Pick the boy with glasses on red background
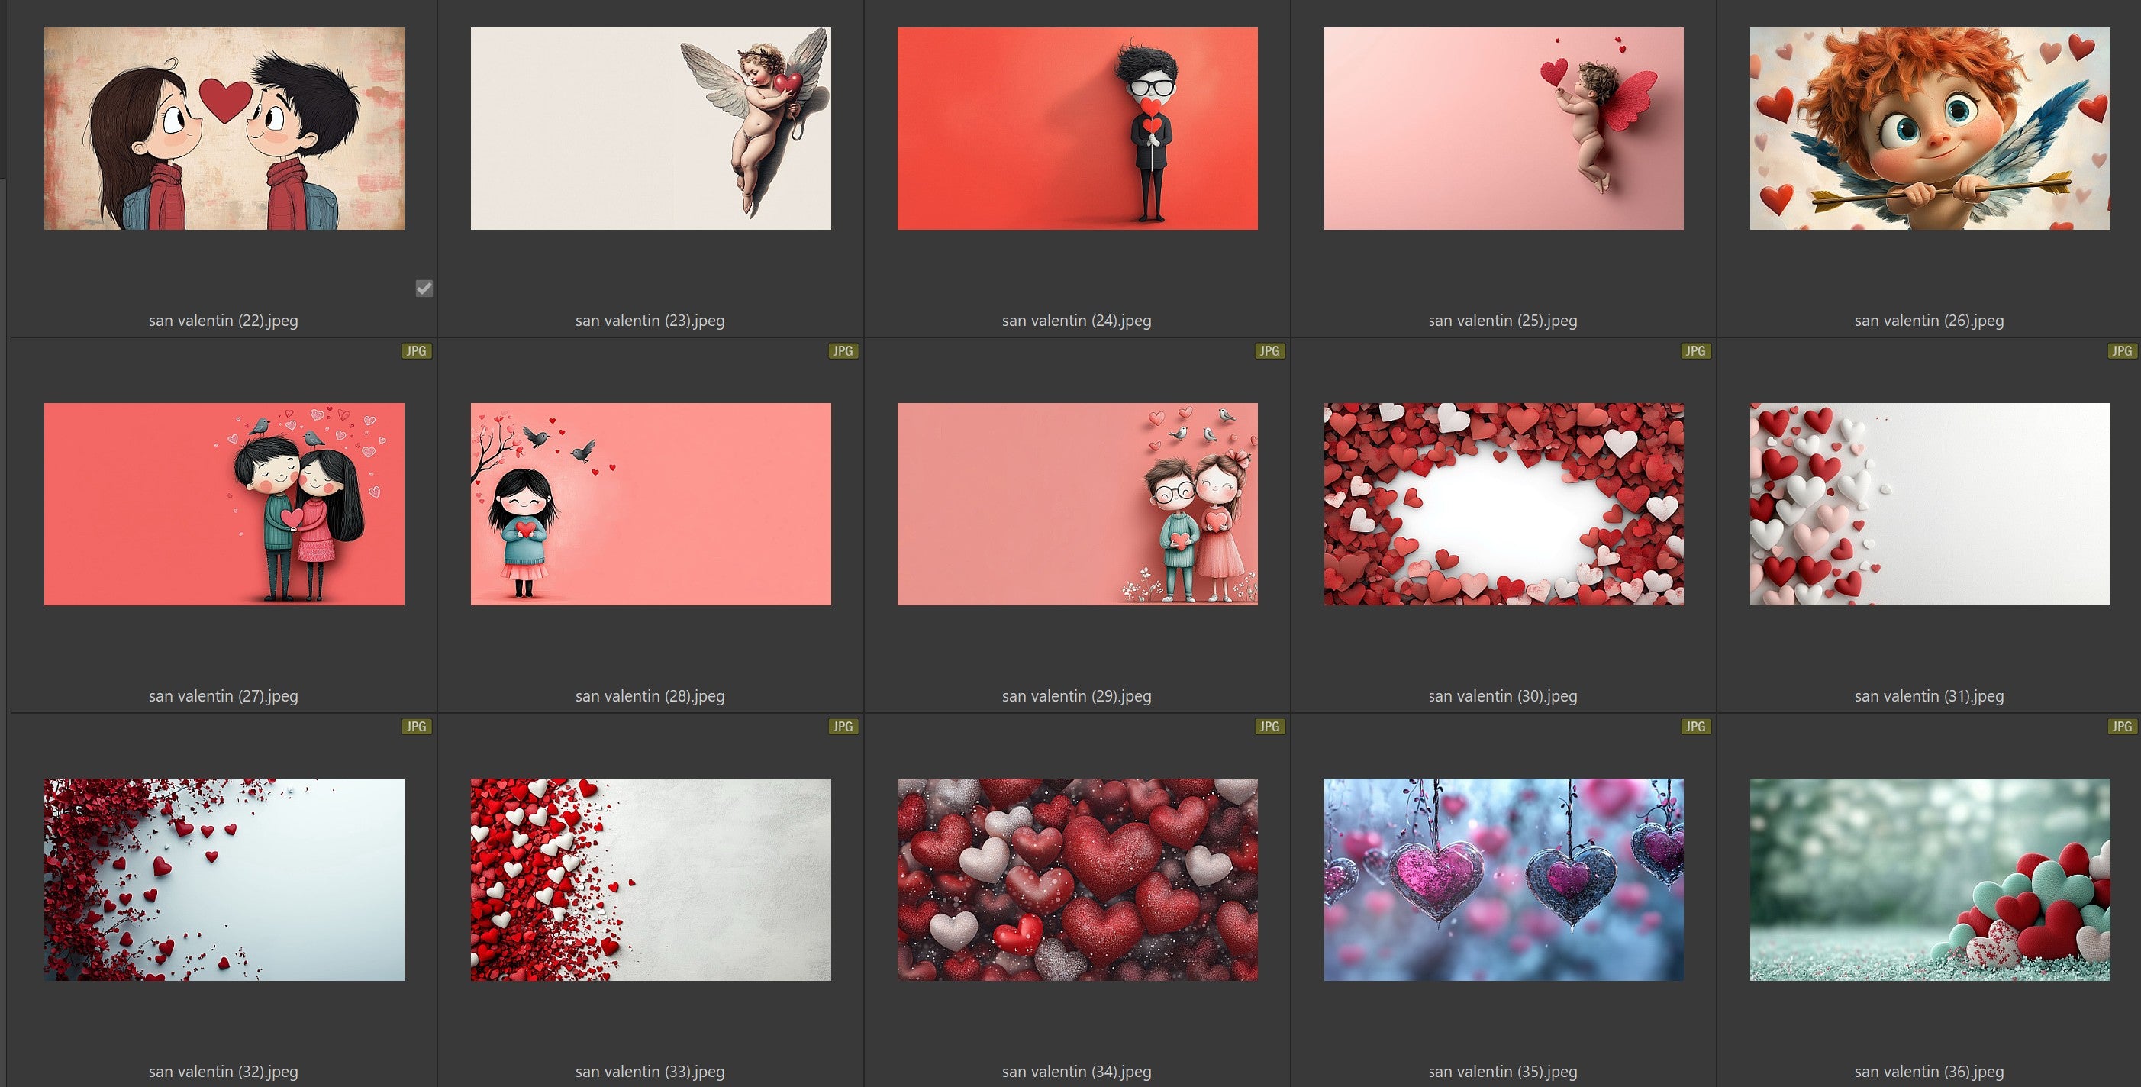The width and height of the screenshot is (2141, 1087). 1077,129
